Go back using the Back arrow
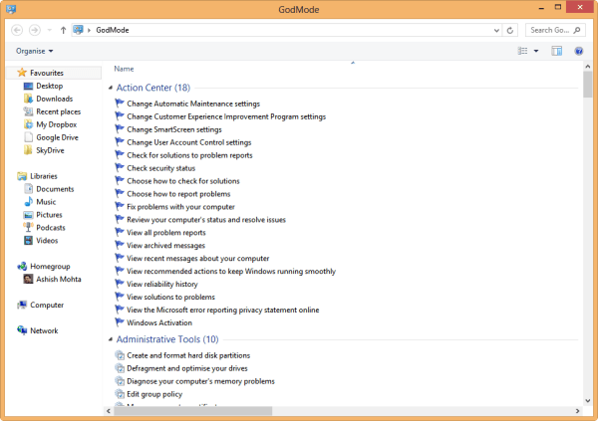 (17, 30)
